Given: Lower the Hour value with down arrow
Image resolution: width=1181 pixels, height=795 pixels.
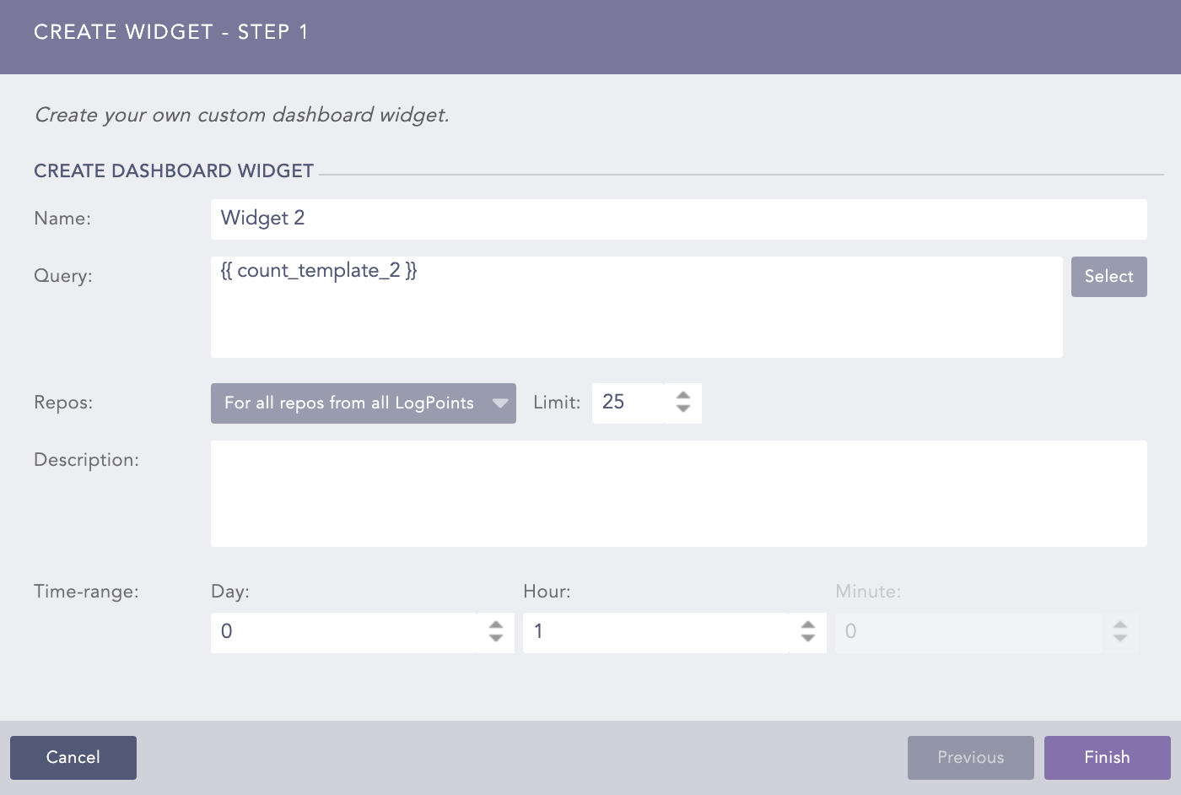Looking at the screenshot, I should tap(808, 639).
